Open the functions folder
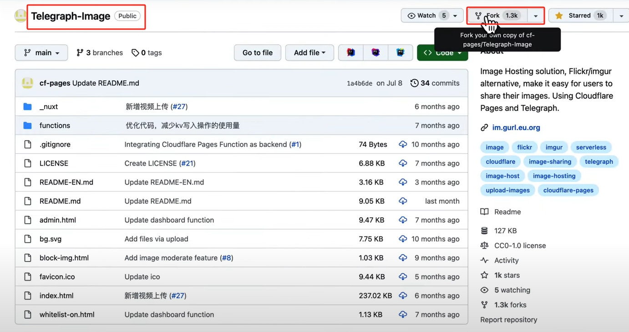 [x=55, y=126]
